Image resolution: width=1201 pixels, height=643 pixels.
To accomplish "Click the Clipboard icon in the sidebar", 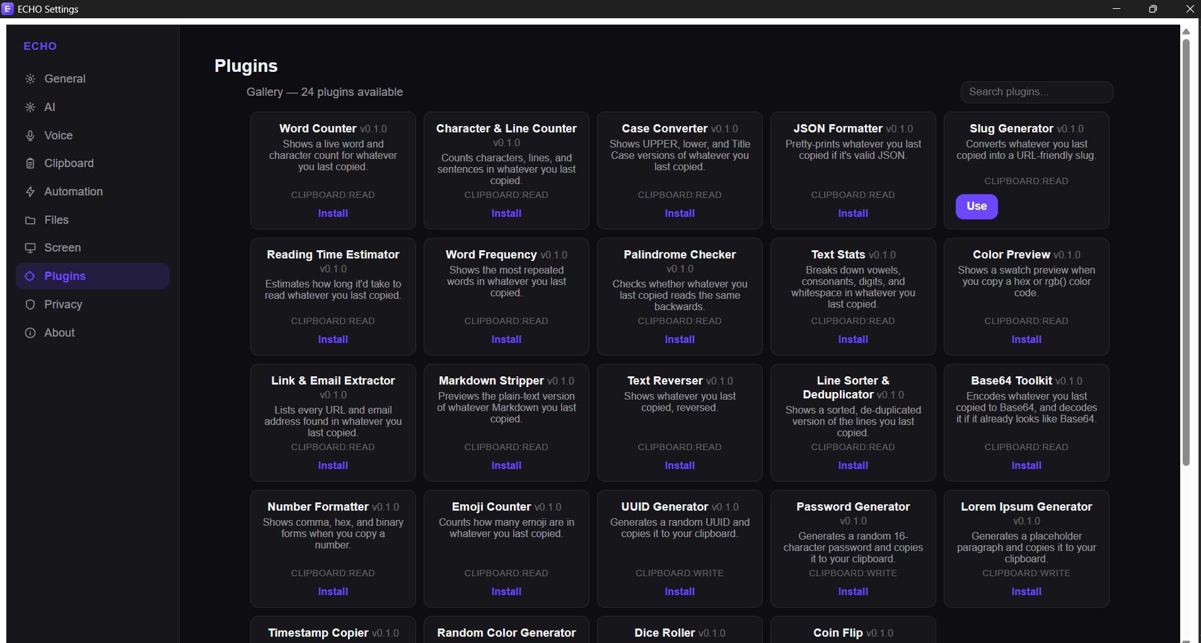I will tap(30, 163).
